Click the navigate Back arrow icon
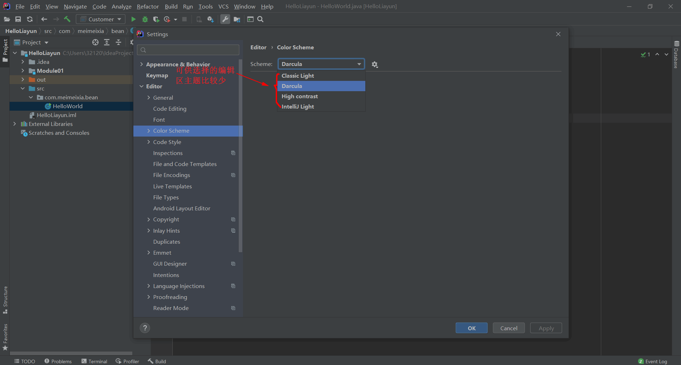The width and height of the screenshot is (681, 365). (44, 19)
